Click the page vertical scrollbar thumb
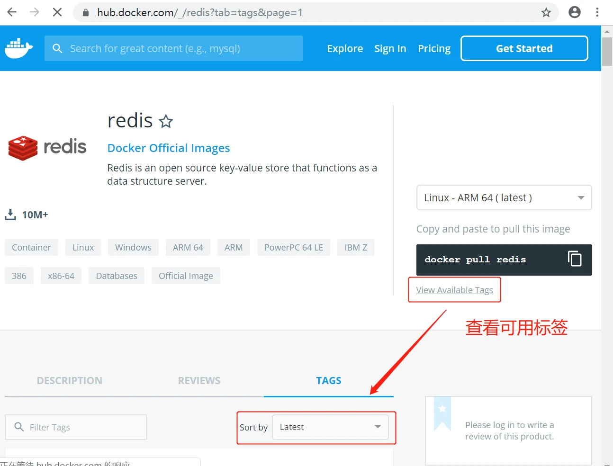 coord(607,51)
